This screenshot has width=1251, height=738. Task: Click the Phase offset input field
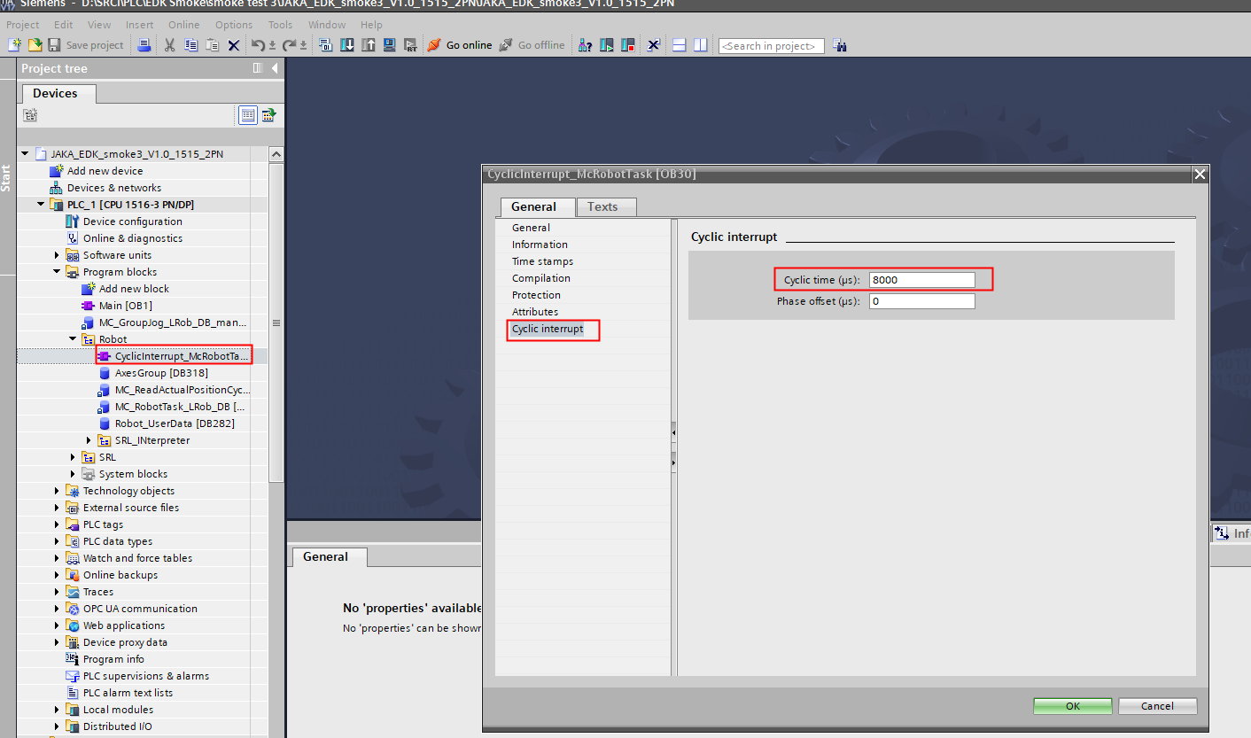921,301
